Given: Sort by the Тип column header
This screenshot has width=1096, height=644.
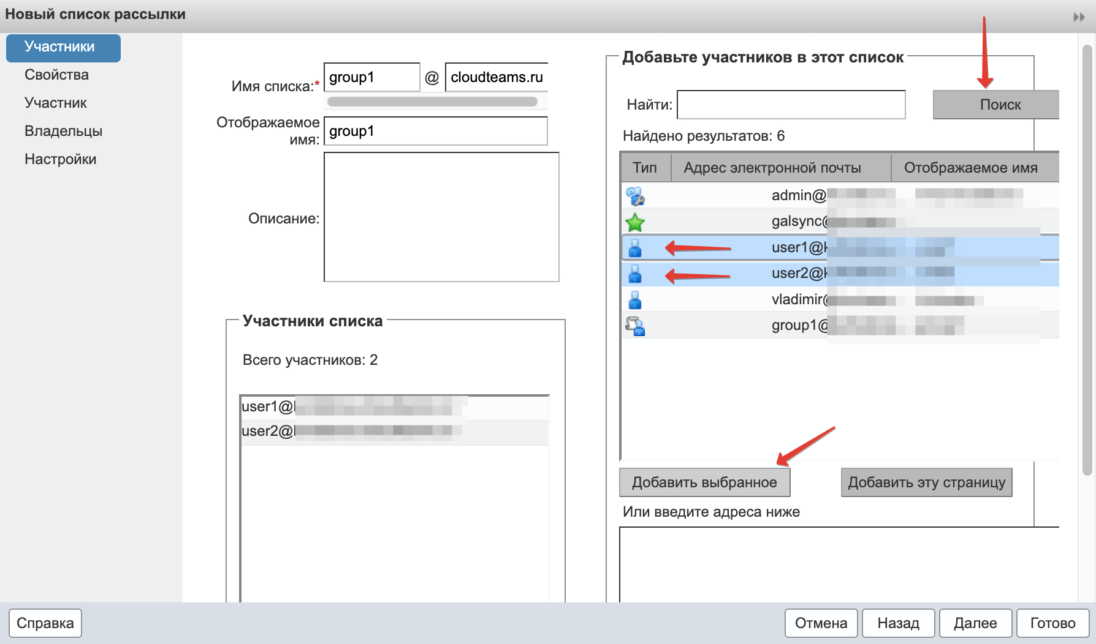Looking at the screenshot, I should point(645,168).
